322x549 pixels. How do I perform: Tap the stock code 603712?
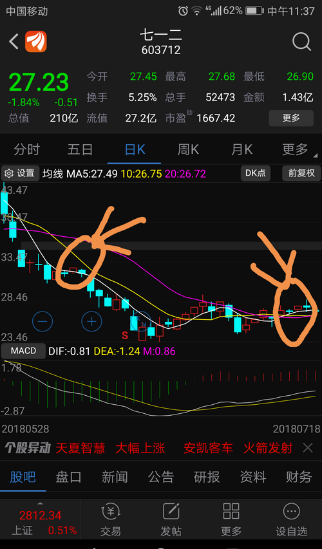(x=161, y=50)
